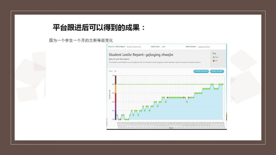
Task: Open the View All filter
Action: (115, 71)
